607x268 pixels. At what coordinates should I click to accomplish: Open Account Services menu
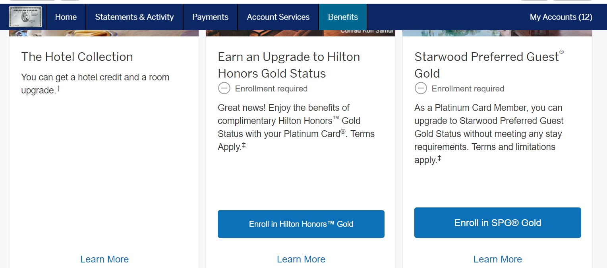278,17
